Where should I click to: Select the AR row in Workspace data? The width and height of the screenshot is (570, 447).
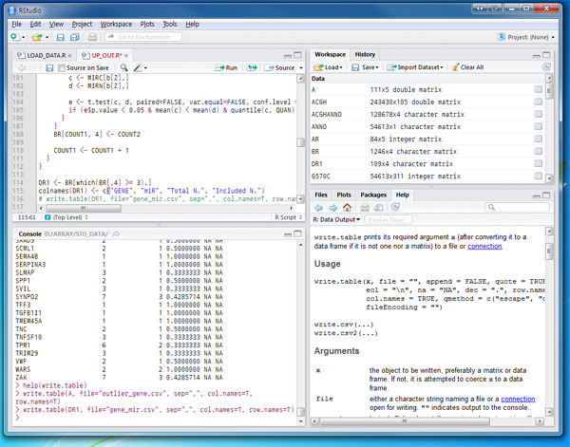pos(427,140)
